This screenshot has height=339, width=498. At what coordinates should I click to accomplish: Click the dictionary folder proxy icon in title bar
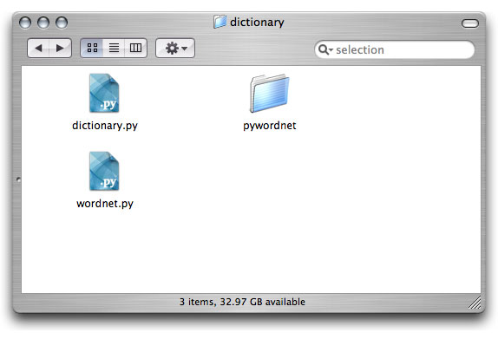pos(220,22)
